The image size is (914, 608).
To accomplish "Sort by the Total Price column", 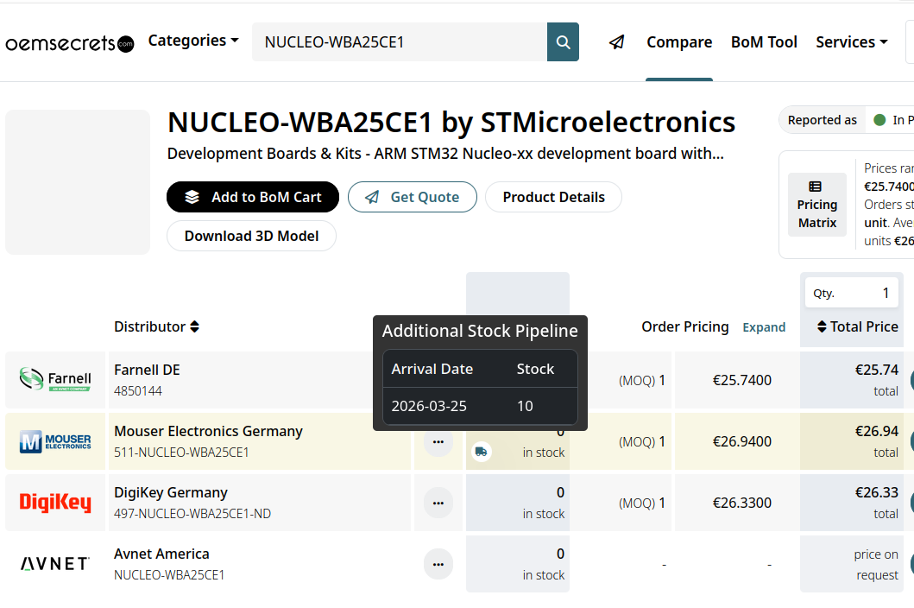I will point(857,326).
